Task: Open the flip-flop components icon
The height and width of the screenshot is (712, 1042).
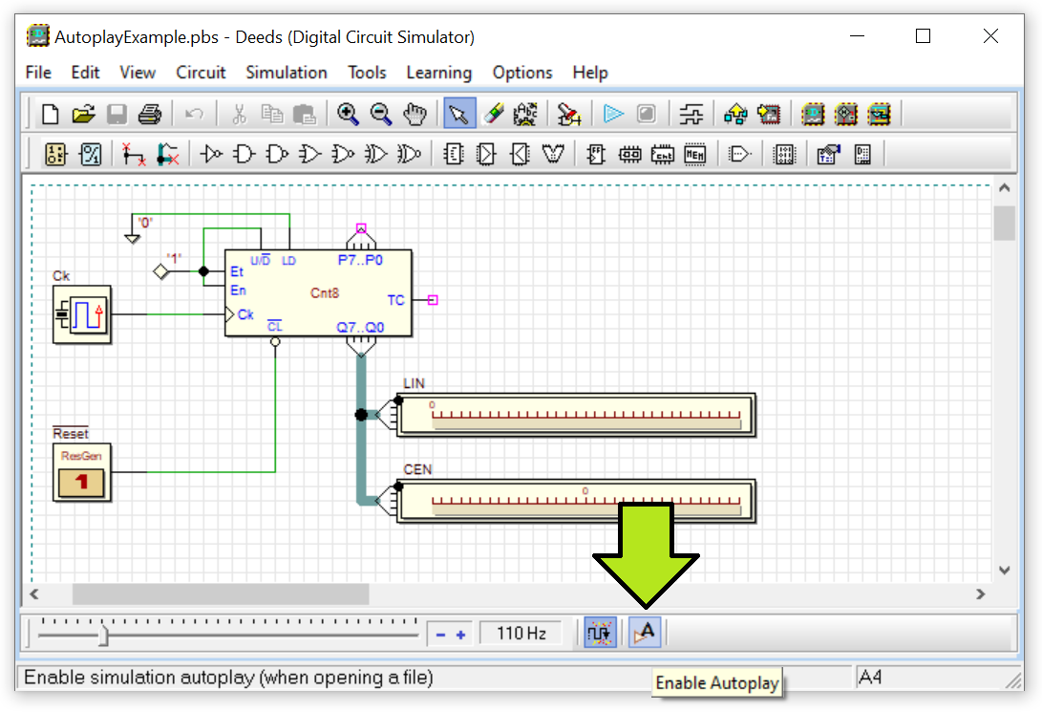Action: point(596,155)
